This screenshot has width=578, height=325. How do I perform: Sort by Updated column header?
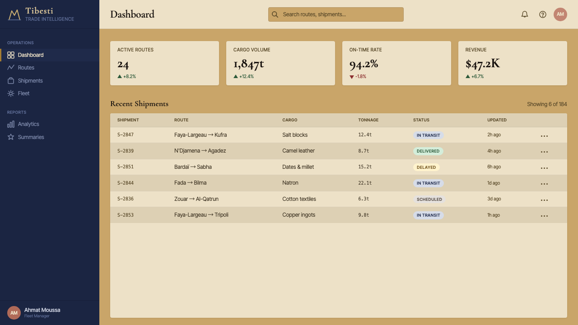point(497,120)
